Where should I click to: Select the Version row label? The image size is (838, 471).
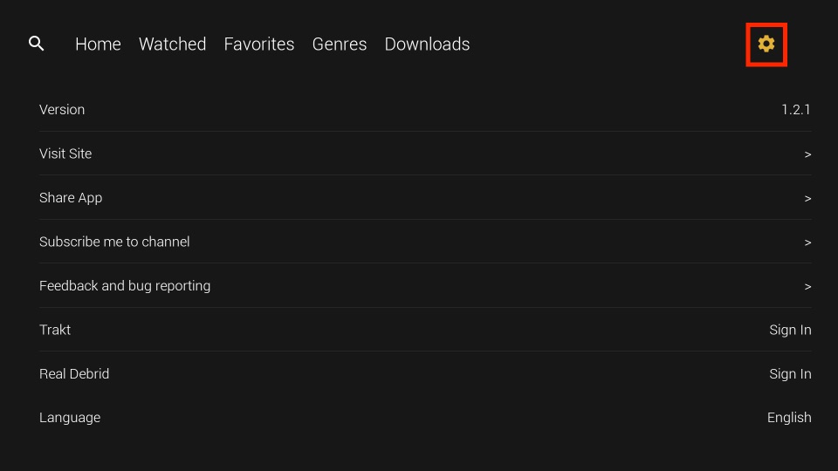pos(62,110)
